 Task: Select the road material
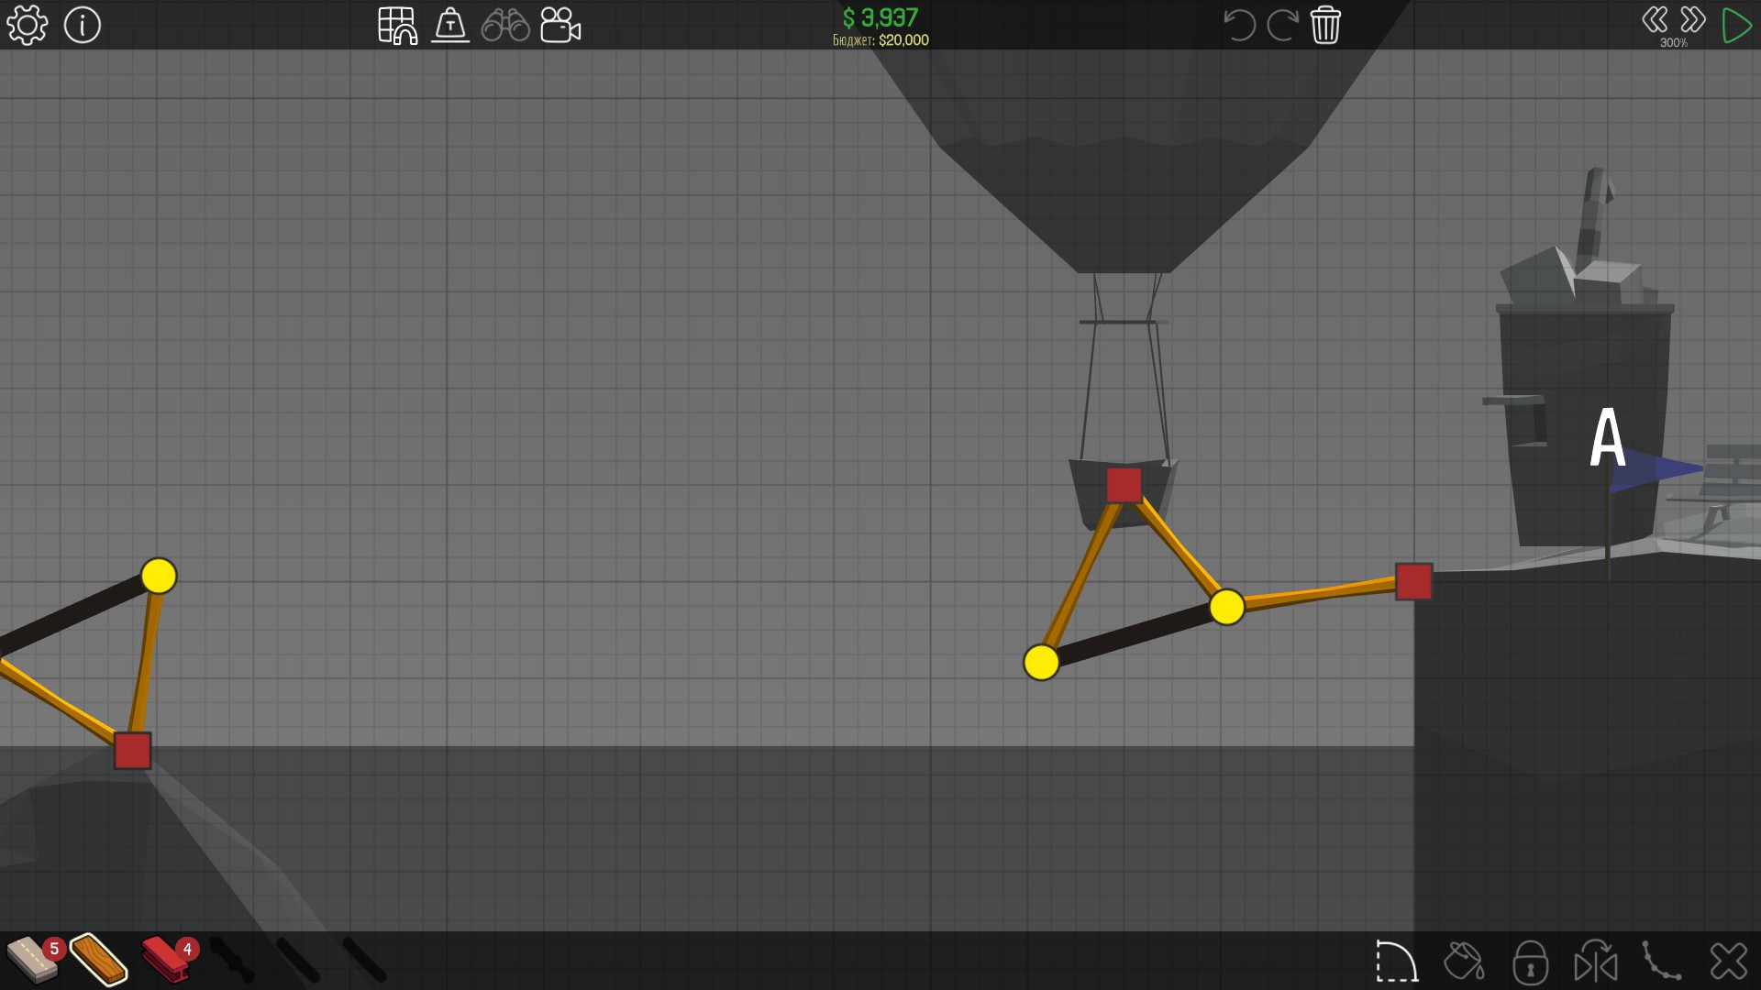tap(33, 960)
